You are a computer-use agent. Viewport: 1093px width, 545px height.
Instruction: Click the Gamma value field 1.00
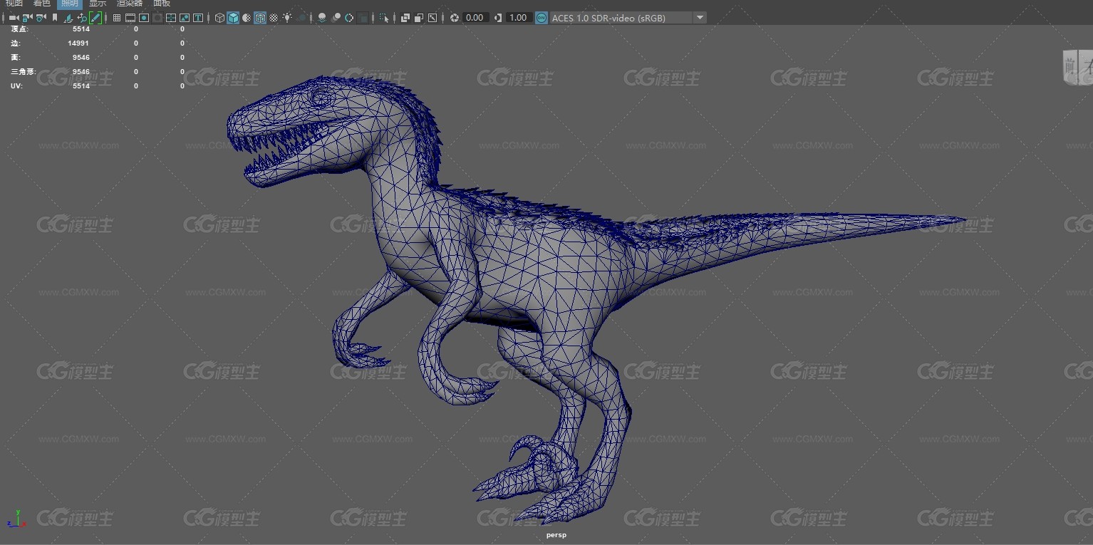pyautogui.click(x=519, y=18)
